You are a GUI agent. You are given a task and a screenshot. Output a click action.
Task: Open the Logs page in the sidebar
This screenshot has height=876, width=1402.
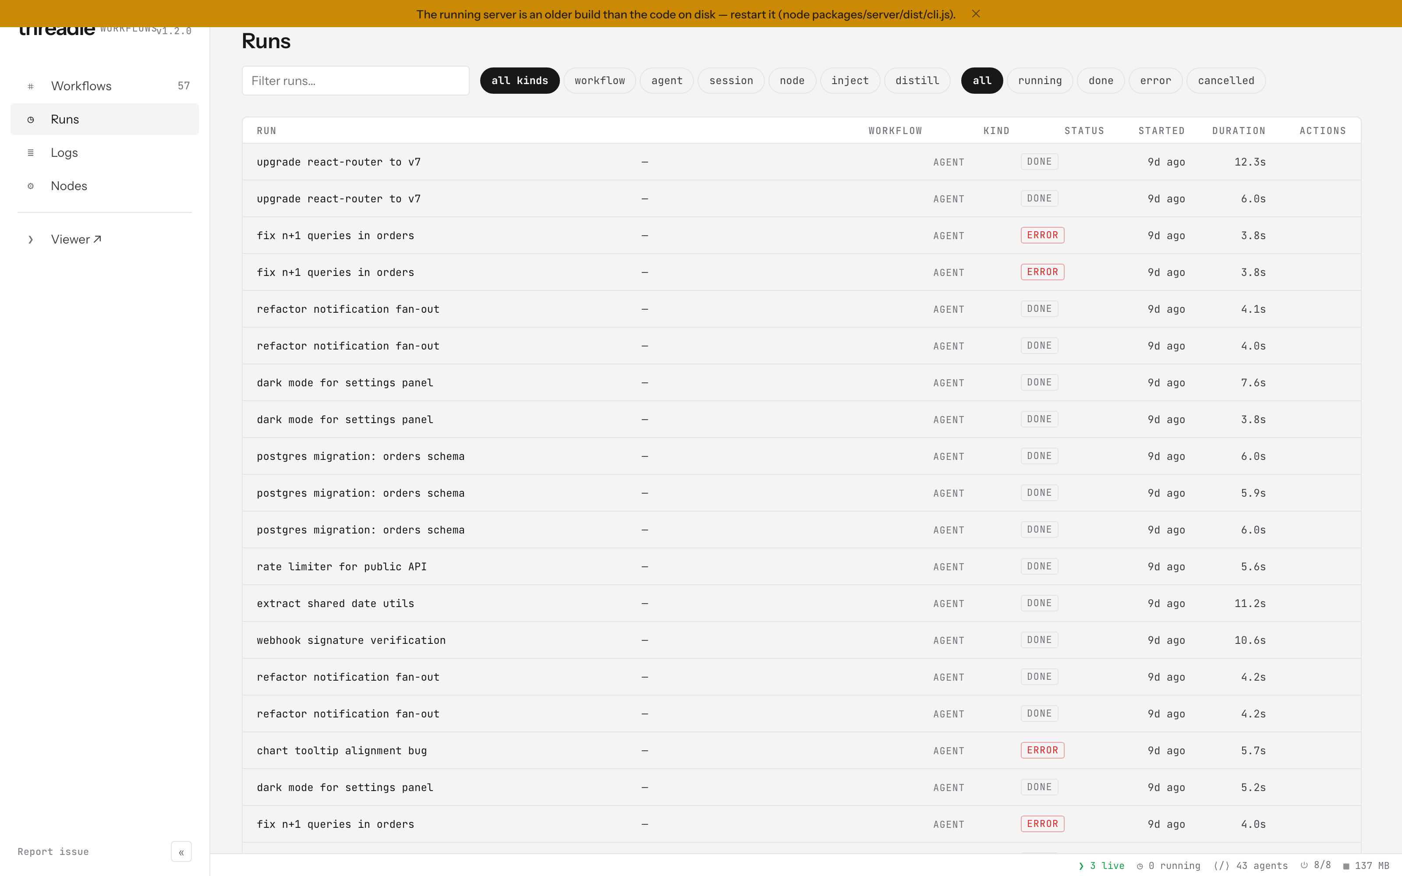(x=105, y=152)
